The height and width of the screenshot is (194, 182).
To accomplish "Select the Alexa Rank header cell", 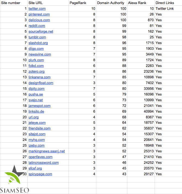I will pos(137,3).
